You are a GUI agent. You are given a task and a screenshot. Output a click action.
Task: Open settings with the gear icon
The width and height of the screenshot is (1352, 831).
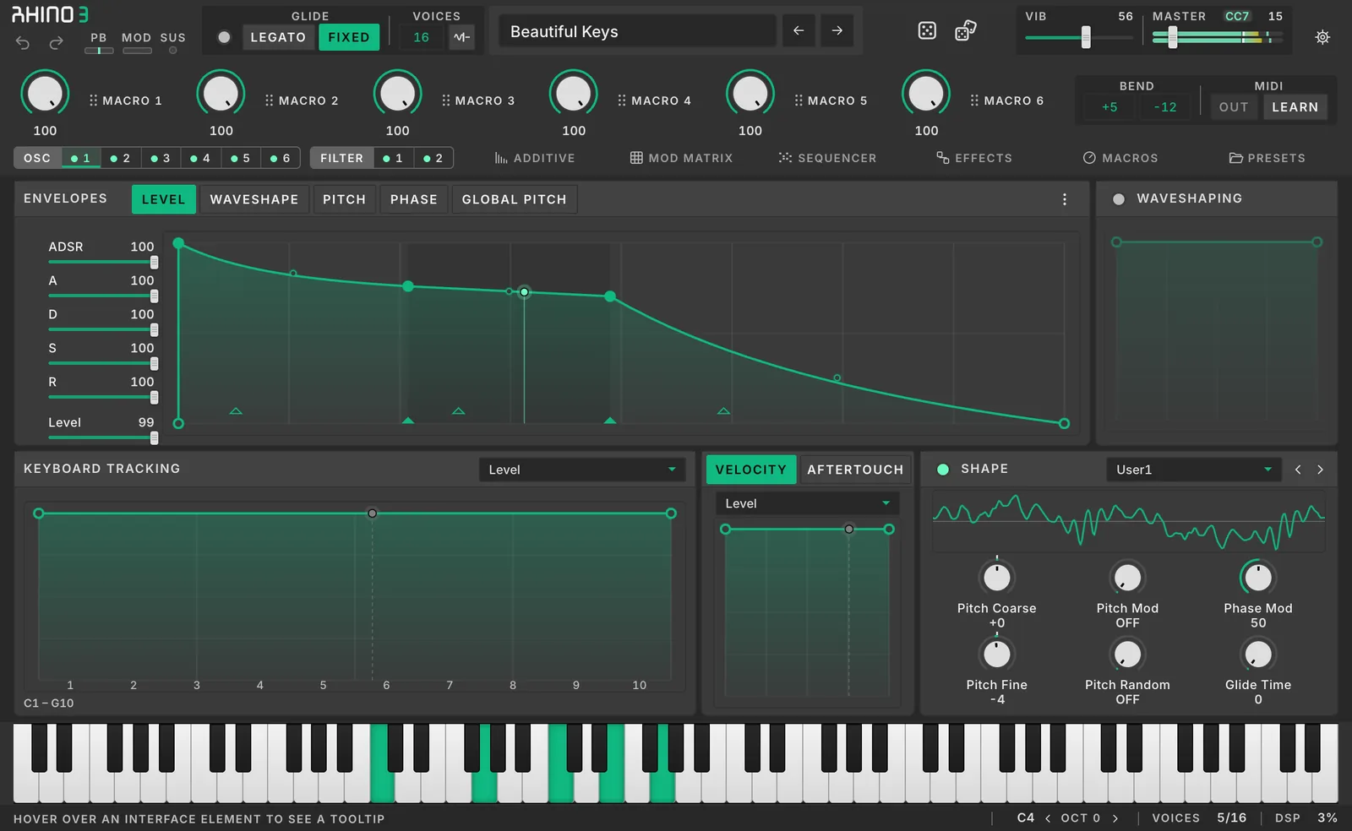click(1322, 37)
